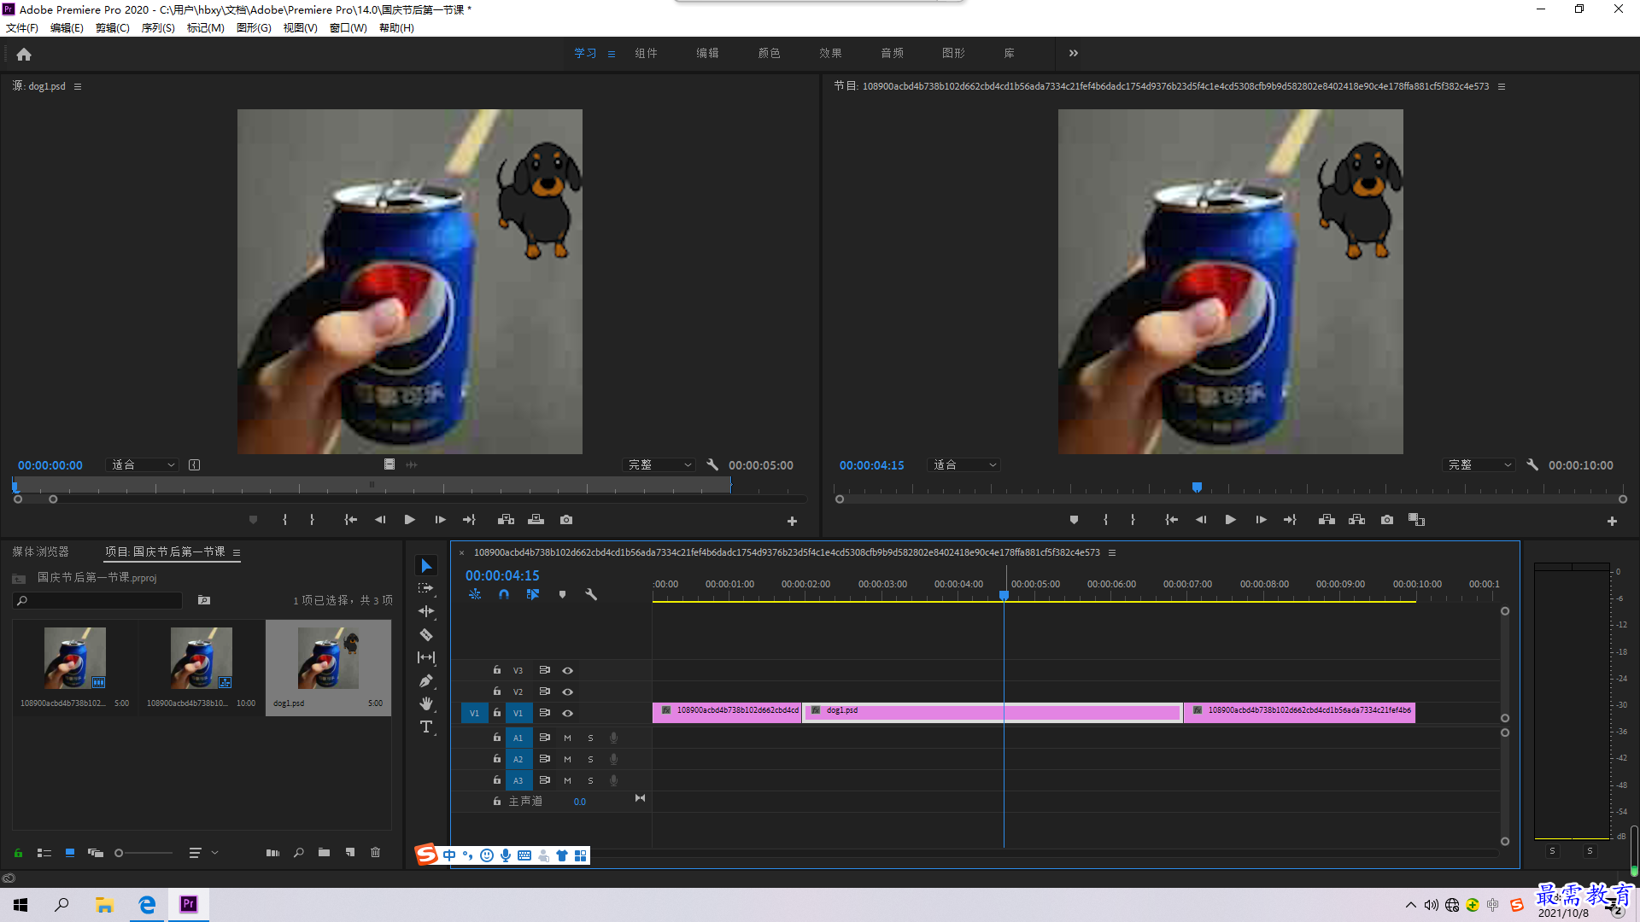The image size is (1640, 922).
Task: Toggle V1 track output eye
Action: 567,713
